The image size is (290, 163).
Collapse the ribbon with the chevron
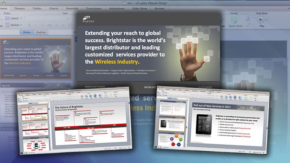[288, 8]
